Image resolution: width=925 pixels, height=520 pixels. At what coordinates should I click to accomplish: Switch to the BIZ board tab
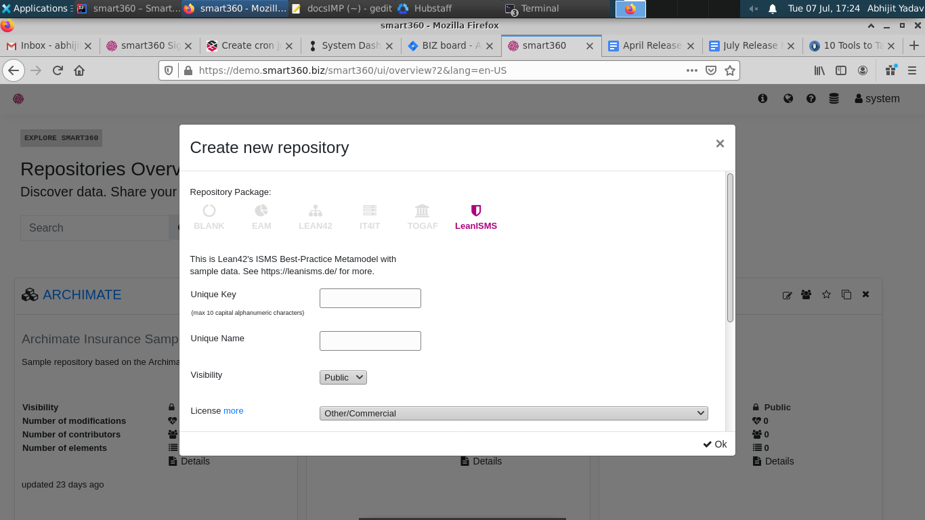click(451, 45)
